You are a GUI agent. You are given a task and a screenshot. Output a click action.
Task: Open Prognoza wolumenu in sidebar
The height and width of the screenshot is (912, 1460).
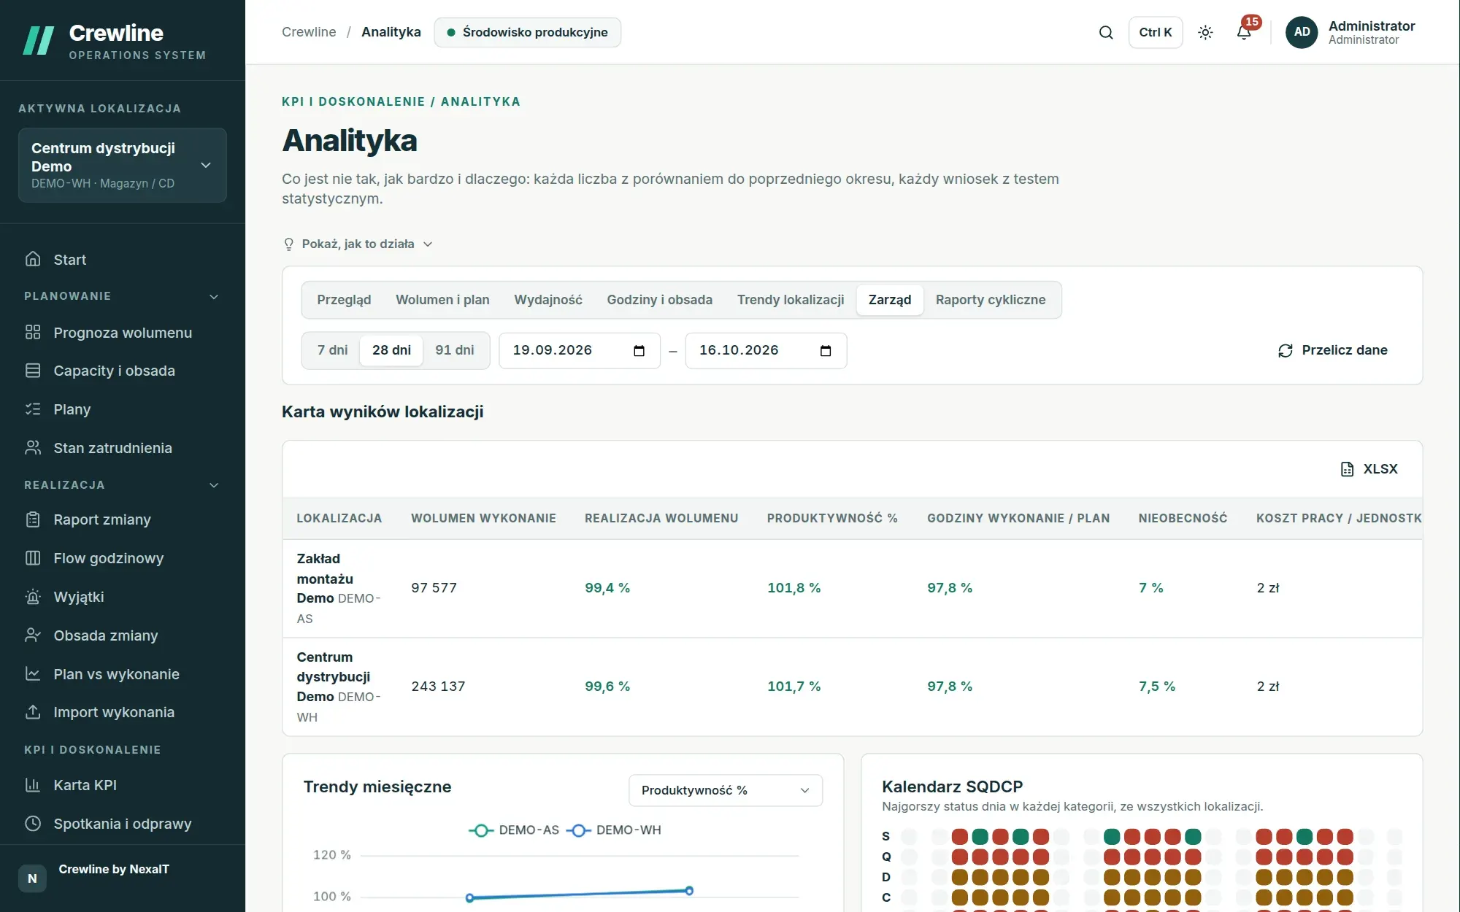pos(123,333)
